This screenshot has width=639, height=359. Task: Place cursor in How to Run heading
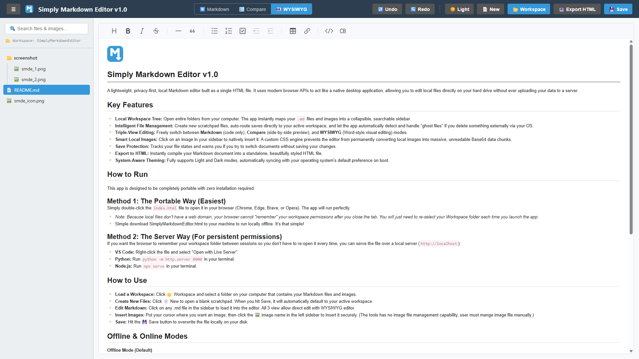coord(127,175)
